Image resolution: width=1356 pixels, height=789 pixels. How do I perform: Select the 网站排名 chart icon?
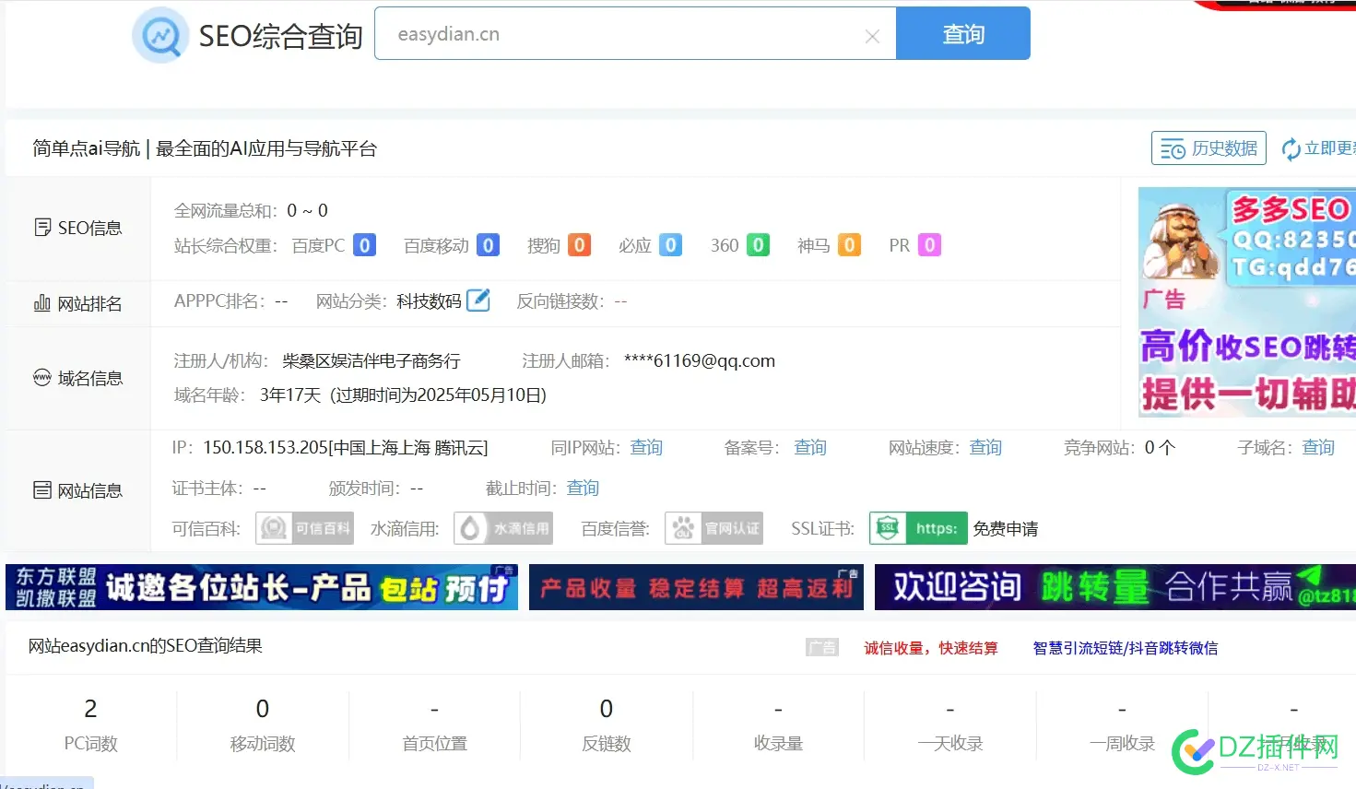pyautogui.click(x=42, y=303)
